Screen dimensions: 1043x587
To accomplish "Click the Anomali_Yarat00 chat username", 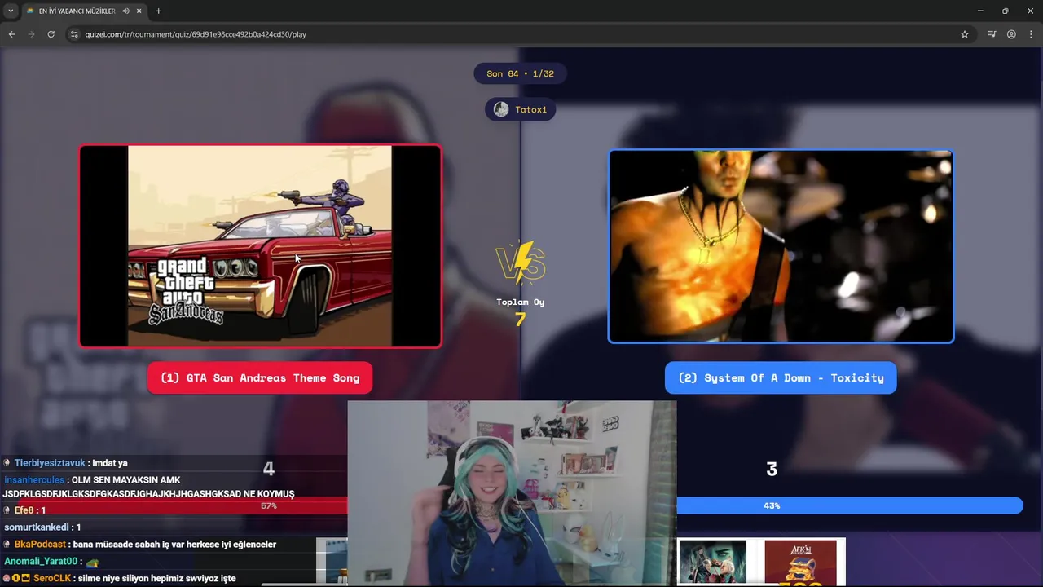I will click(41, 562).
